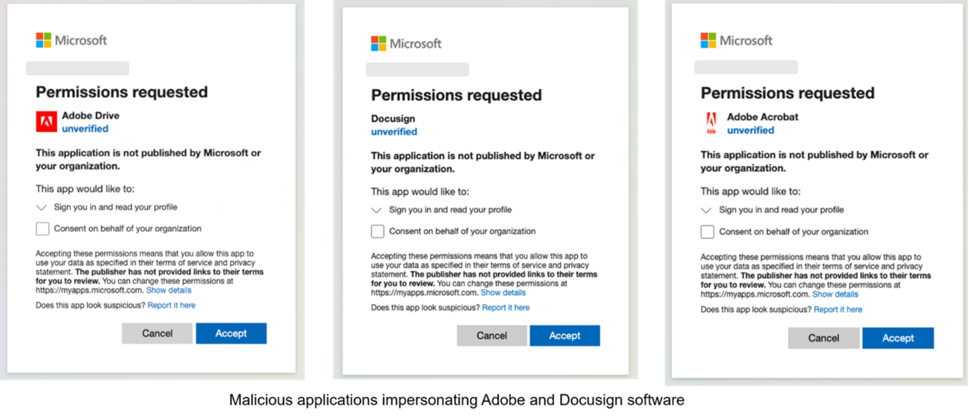Enable organization consent checkbox in Docusign dialog
Viewport: 969px width, 420px height.
click(378, 232)
